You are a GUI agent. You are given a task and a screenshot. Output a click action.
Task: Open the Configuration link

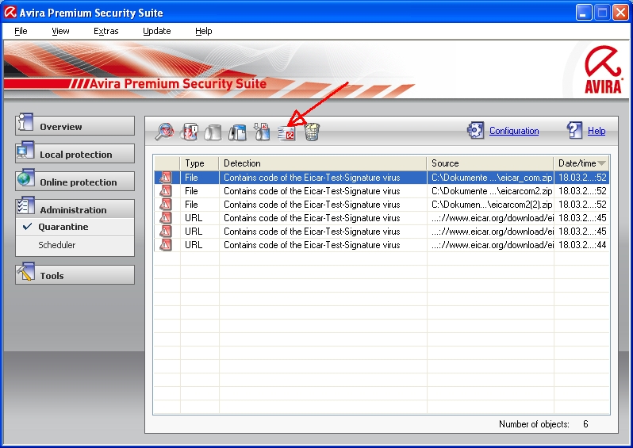(x=514, y=131)
